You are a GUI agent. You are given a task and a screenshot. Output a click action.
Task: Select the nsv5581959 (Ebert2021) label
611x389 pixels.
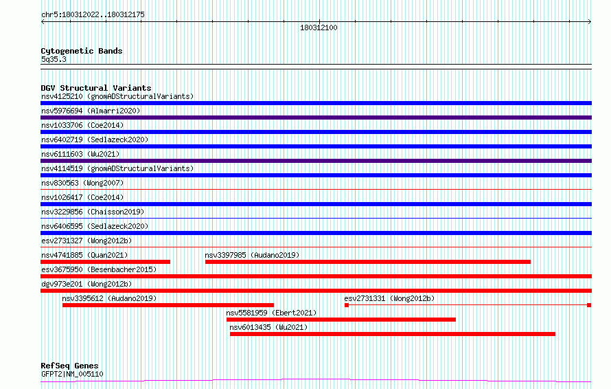tap(271, 313)
